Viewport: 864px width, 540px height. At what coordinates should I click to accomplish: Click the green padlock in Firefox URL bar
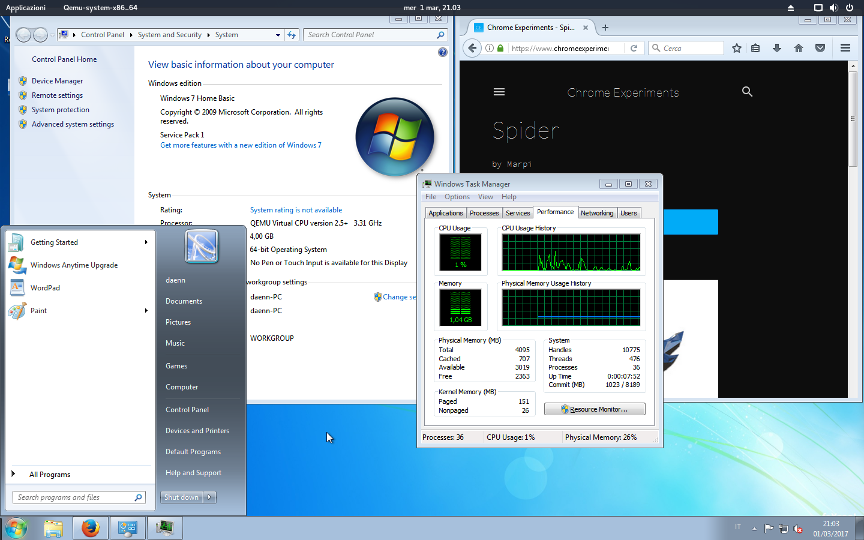500,48
